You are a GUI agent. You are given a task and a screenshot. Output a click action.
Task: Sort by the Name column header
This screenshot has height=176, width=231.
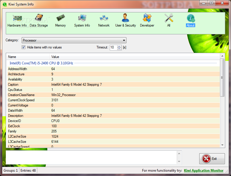click(28, 57)
